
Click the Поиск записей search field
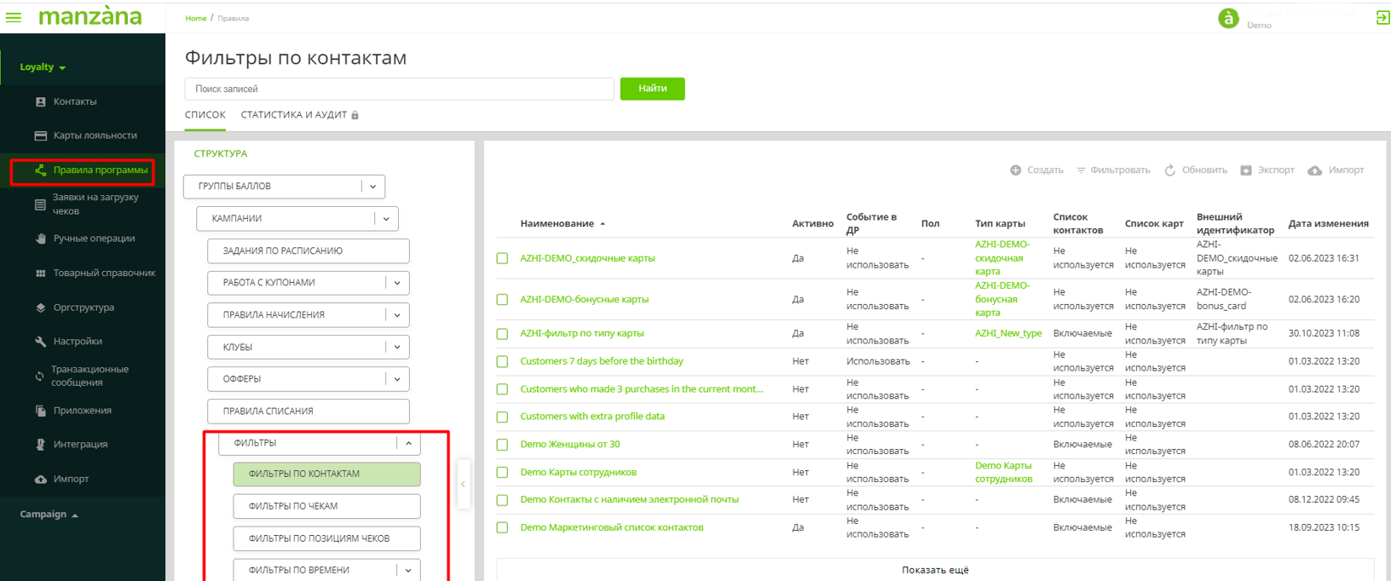[399, 89]
